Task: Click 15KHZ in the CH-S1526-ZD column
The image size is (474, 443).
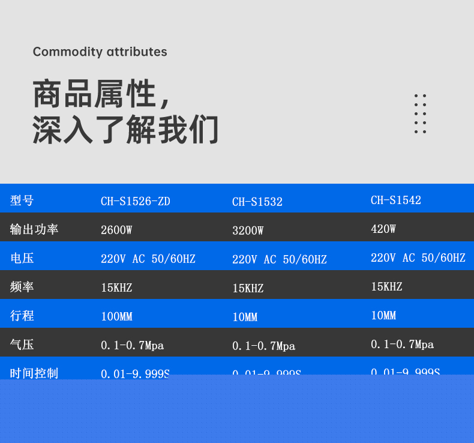Action: click(116, 288)
